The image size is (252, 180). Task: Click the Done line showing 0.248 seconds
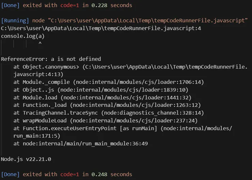click(x=66, y=174)
